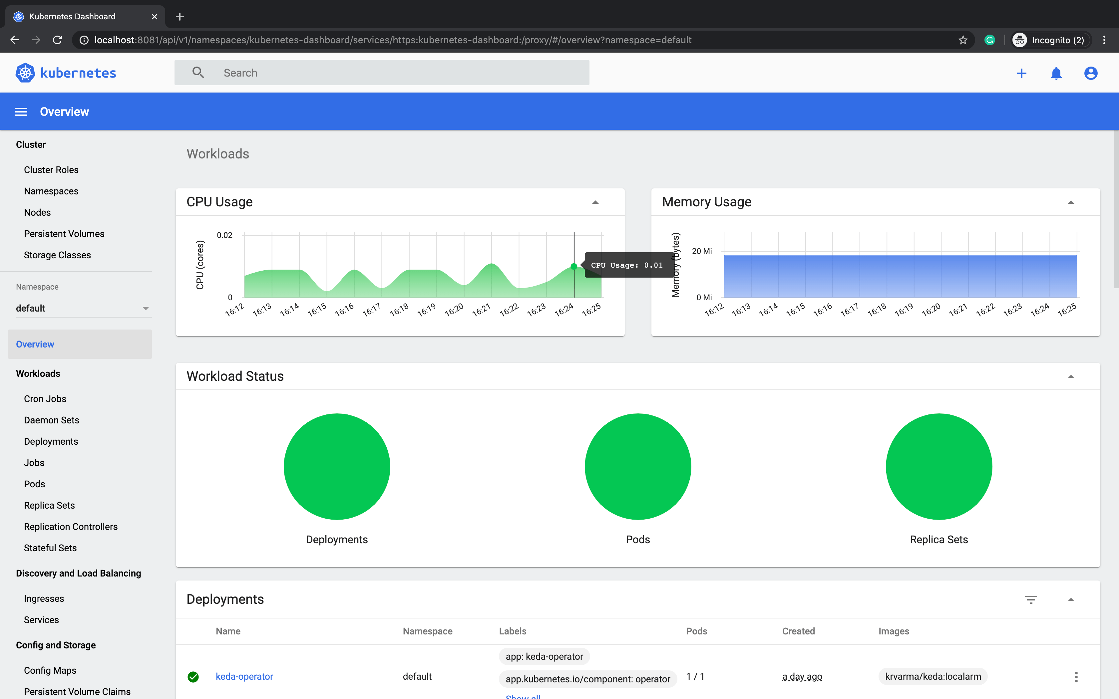This screenshot has width=1119, height=699.
Task: Navigate to Replica Sets in sidebar
Action: 49,505
